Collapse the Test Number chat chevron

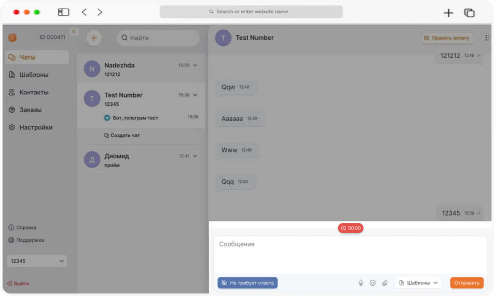pyautogui.click(x=195, y=95)
